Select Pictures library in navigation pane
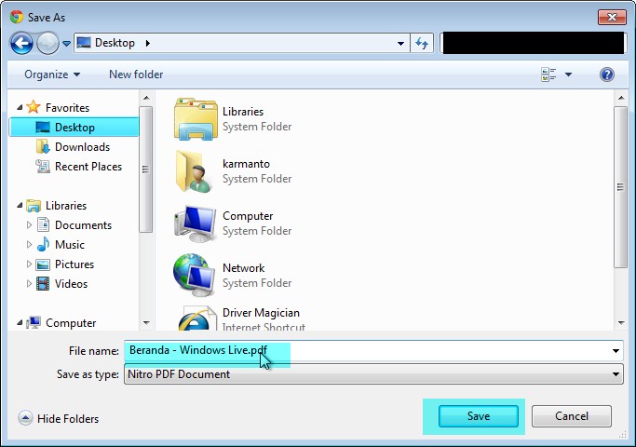 pos(74,264)
